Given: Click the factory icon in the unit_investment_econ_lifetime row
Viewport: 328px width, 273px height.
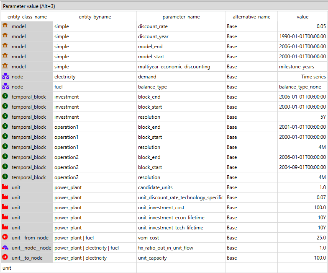Looking at the screenshot, I should pyautogui.click(x=5, y=217).
